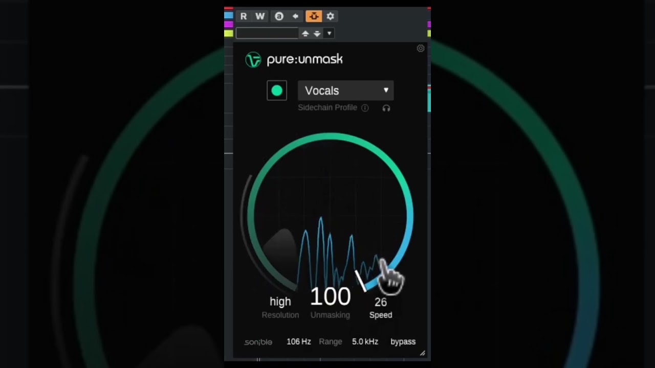
Task: Open pure:unmask plugin settings gear
Action: pyautogui.click(x=421, y=49)
